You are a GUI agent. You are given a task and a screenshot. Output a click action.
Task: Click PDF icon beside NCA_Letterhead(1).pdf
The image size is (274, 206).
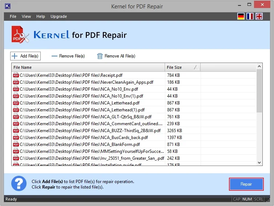click(x=16, y=110)
